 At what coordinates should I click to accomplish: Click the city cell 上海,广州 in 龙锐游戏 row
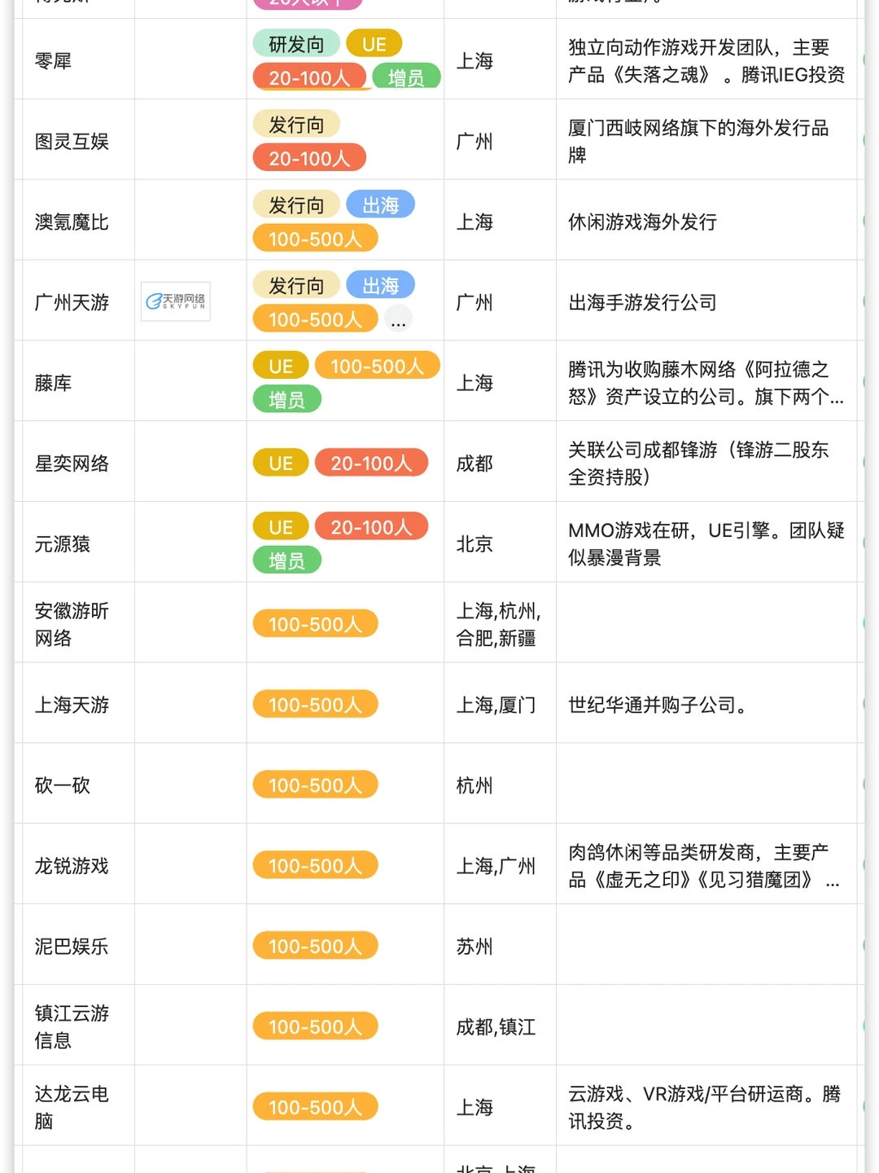point(496,866)
